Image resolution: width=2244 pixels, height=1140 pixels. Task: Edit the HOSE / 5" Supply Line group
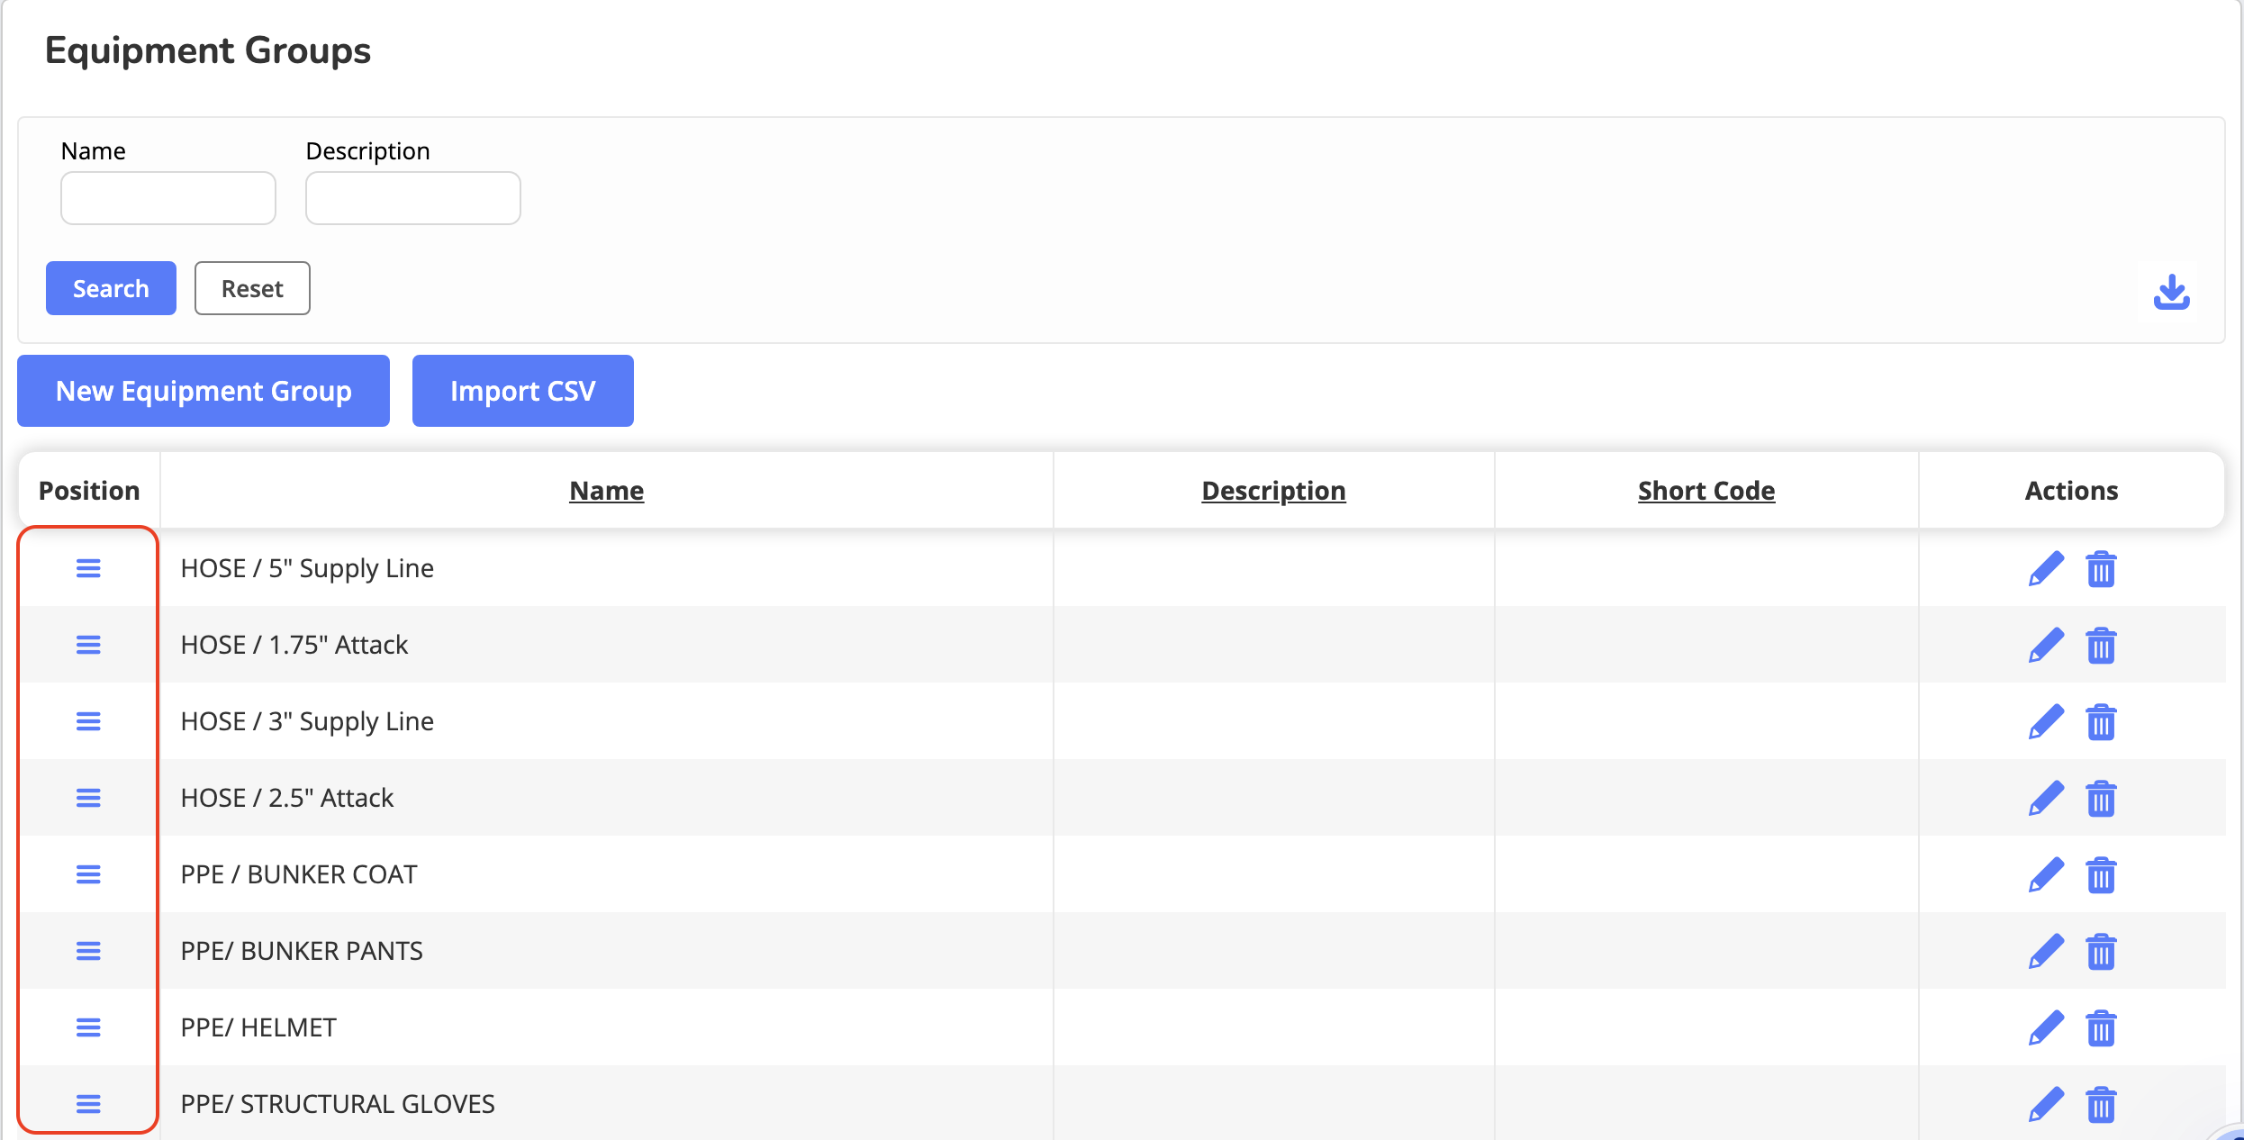click(2046, 568)
